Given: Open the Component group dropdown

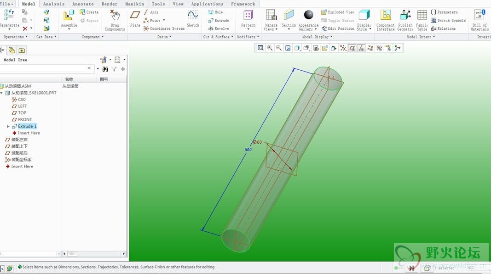Looking at the screenshot, I should pyautogui.click(x=92, y=37).
